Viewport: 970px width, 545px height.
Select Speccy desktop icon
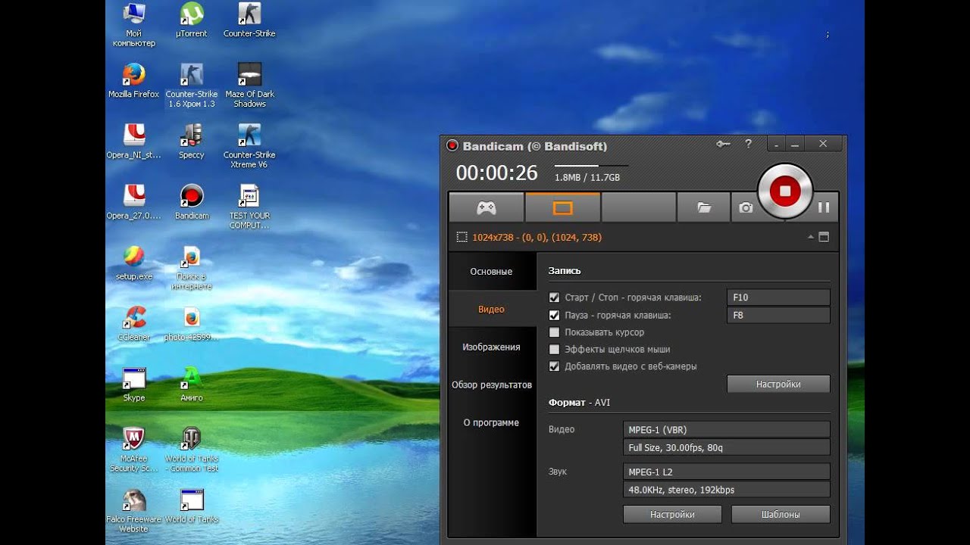click(x=192, y=142)
